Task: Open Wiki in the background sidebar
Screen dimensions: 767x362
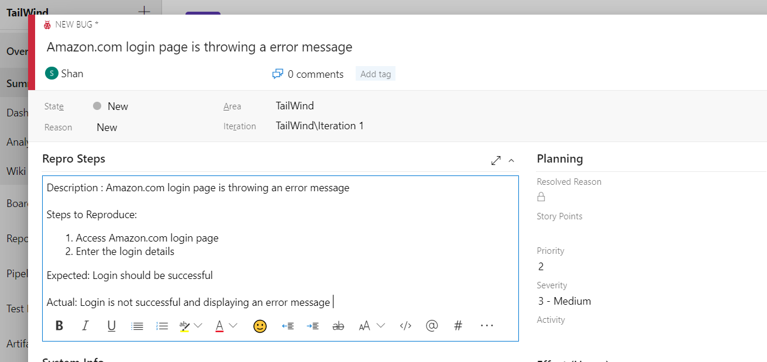Action: tap(16, 171)
